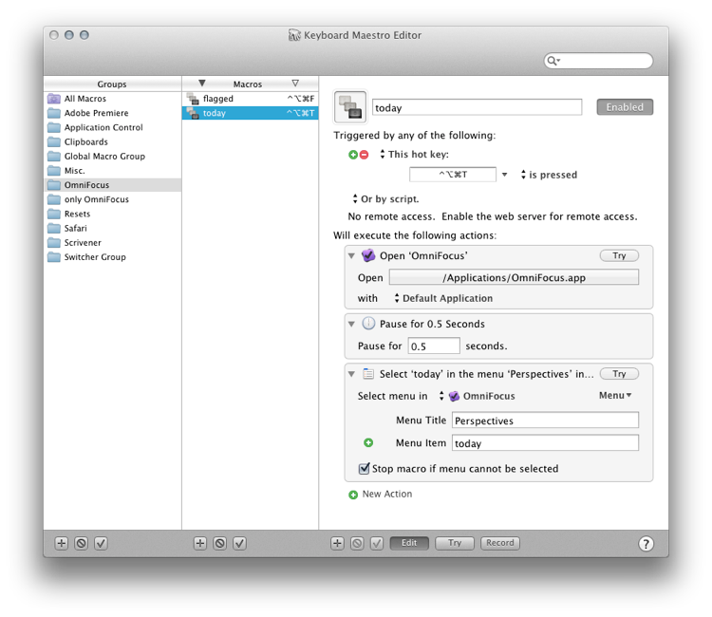Viewport: 712px width, 617px height.
Task: Select the flagged macro in the list
Action: (251, 99)
